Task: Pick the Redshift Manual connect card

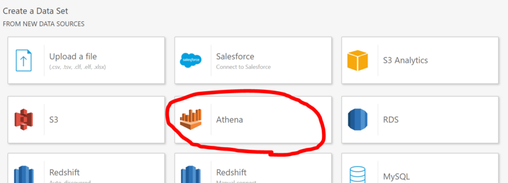Action: tap(253, 168)
